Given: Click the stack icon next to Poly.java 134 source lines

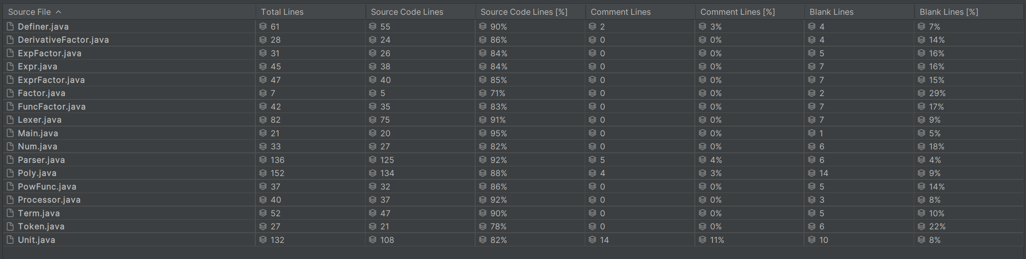Looking at the screenshot, I should (x=373, y=173).
